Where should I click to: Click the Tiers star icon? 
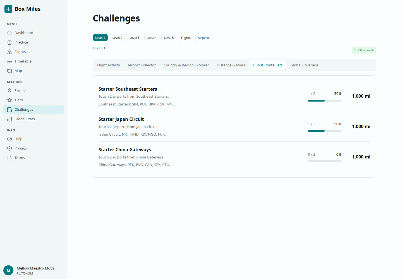pyautogui.click(x=9, y=100)
